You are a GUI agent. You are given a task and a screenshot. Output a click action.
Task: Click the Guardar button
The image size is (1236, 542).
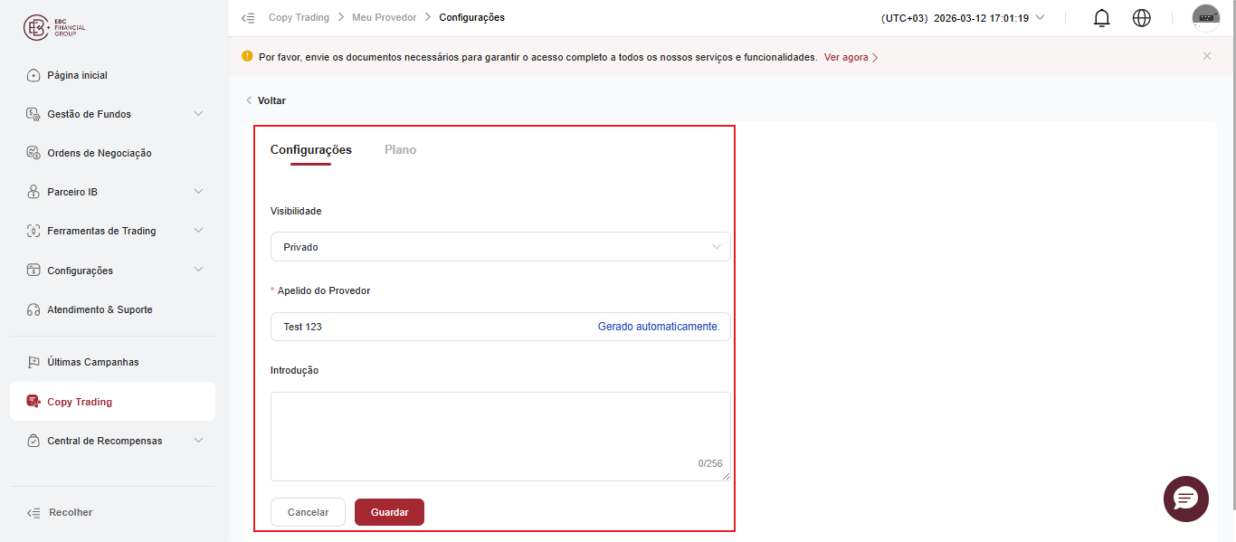389,512
